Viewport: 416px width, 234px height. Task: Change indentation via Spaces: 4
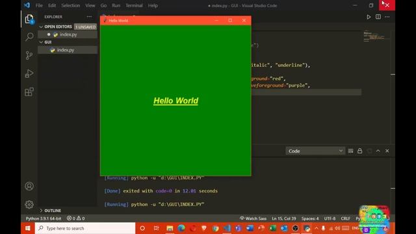pyautogui.click(x=310, y=218)
